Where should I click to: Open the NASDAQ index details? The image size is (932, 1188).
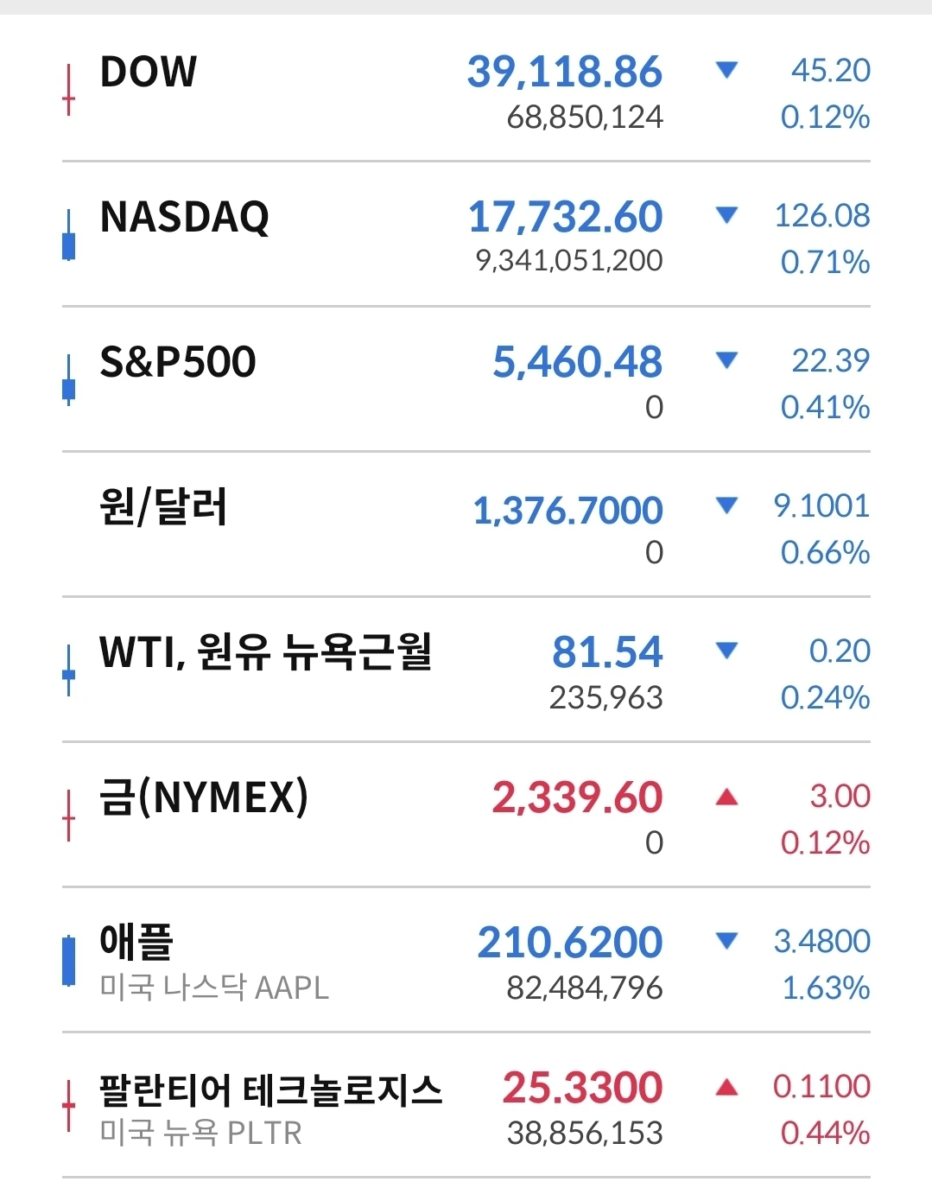tap(466, 234)
